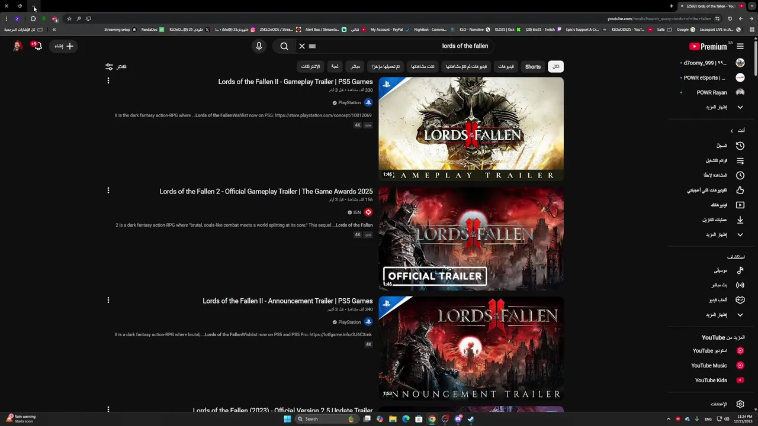The width and height of the screenshot is (758, 426).
Task: Select the 'فيديوهات لم تتم مشاهدتها' chip
Action: [466, 67]
